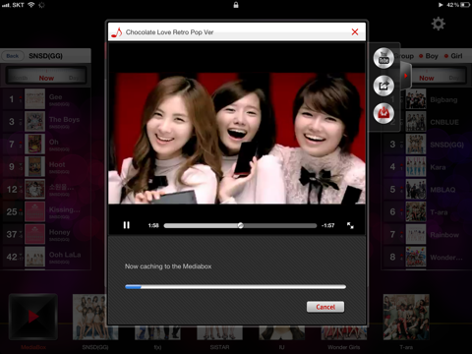Select Oh song row
The width and height of the screenshot is (472, 354).
click(x=46, y=144)
